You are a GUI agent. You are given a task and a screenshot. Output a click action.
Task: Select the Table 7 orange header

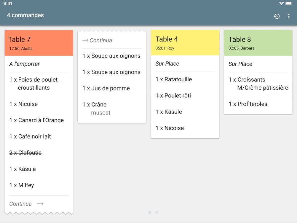coord(39,43)
